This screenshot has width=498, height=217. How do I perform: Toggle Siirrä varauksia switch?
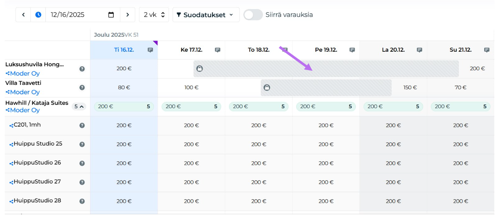point(253,15)
